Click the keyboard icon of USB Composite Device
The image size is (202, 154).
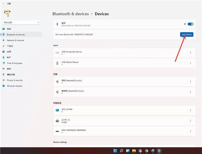click(57, 53)
